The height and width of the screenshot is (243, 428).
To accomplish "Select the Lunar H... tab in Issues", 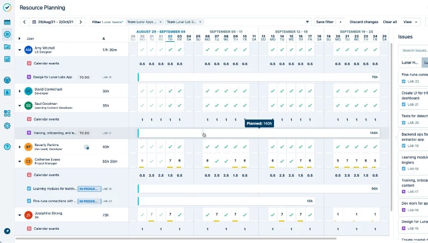I will point(410,62).
